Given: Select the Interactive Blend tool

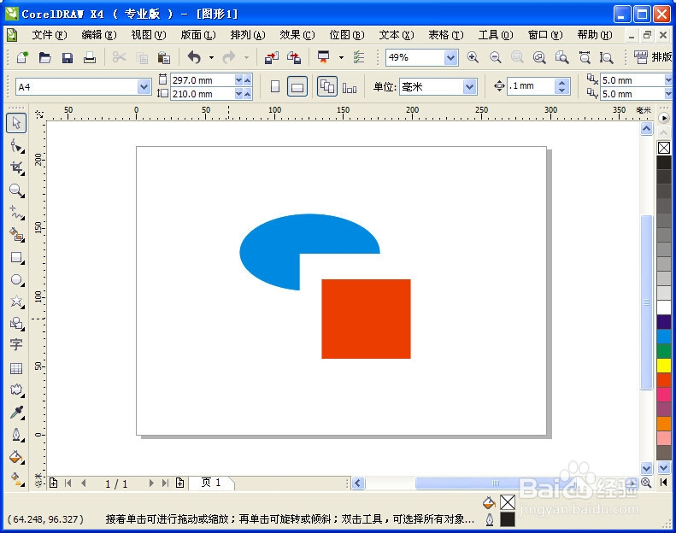Looking at the screenshot, I should click(x=16, y=390).
